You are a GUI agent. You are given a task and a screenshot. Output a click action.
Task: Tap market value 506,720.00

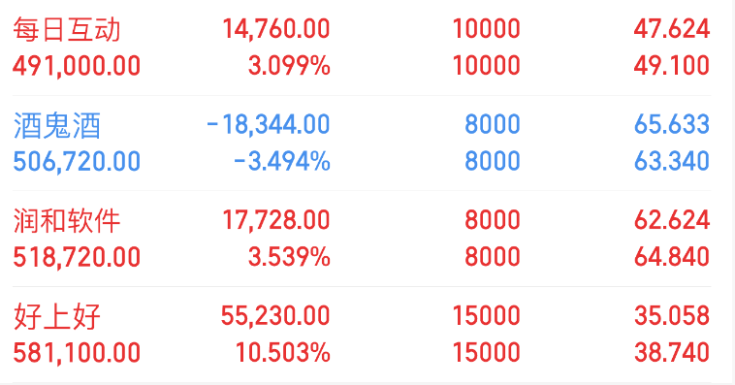(x=77, y=162)
